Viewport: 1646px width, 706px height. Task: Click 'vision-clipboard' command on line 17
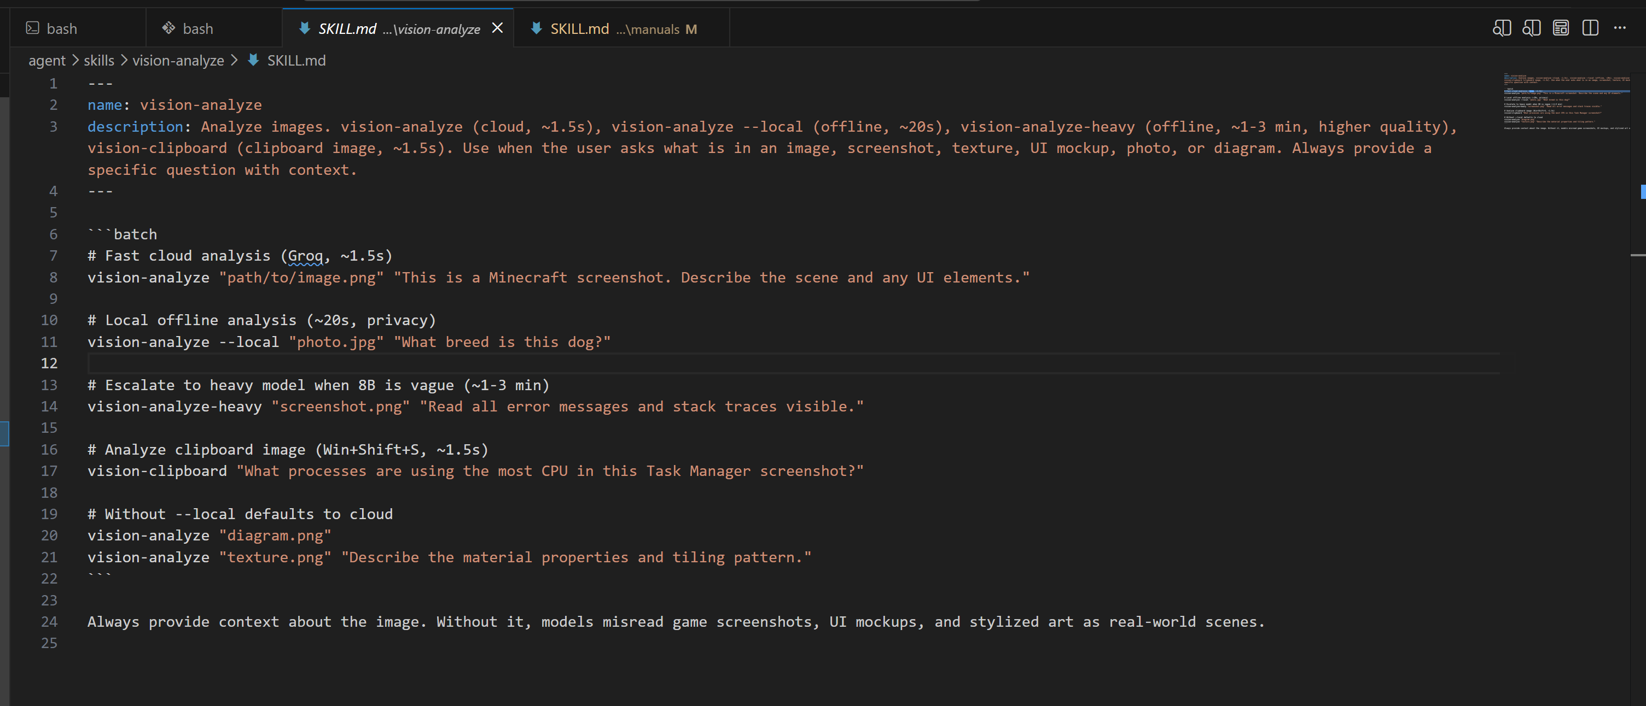coord(157,471)
